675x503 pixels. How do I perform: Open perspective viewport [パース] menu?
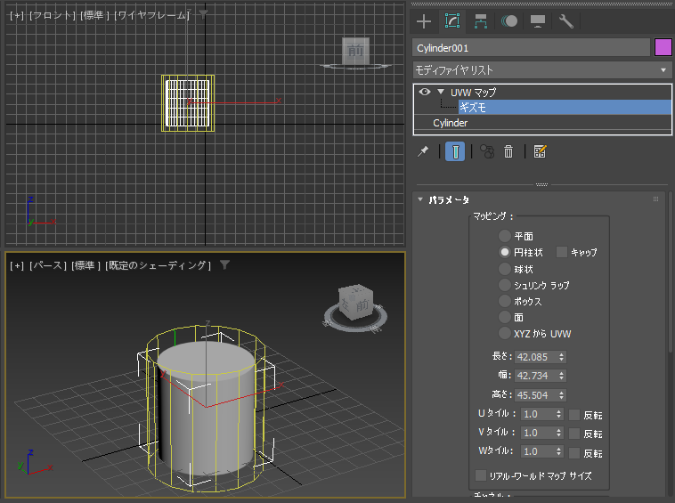pyautogui.click(x=48, y=265)
